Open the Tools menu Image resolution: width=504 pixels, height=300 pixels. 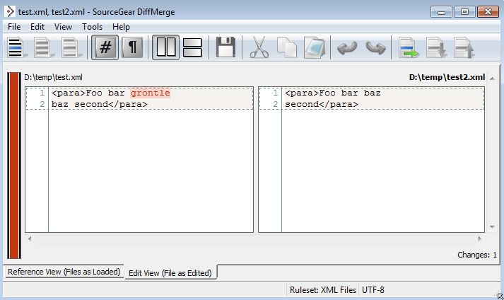pos(93,27)
